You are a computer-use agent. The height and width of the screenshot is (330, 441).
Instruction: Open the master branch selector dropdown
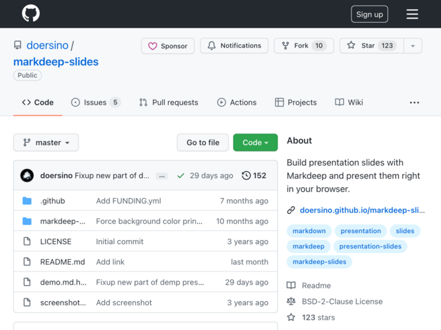[46, 142]
